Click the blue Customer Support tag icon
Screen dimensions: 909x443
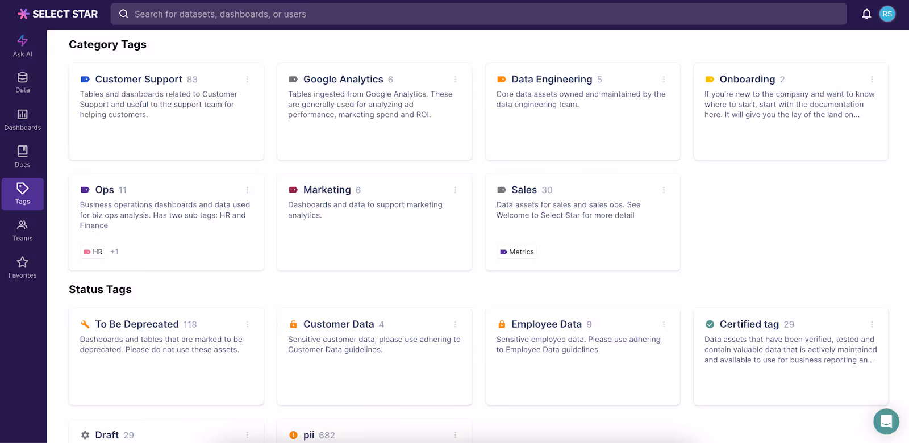click(85, 80)
